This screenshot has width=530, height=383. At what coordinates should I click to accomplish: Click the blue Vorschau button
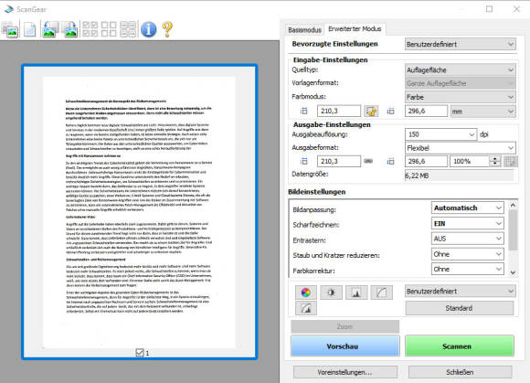click(345, 346)
